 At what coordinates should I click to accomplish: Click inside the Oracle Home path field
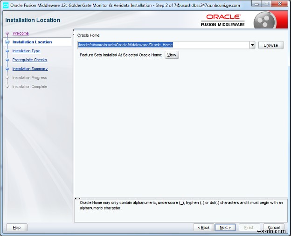(x=164, y=45)
